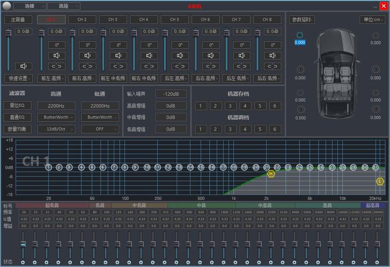Screen dimensions: 390x267
Task: Open the 单位:cm unit dropdown
Action: coord(372,20)
